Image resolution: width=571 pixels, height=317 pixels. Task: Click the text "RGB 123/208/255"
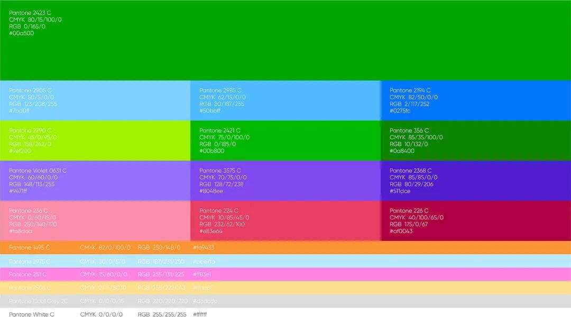click(x=33, y=104)
